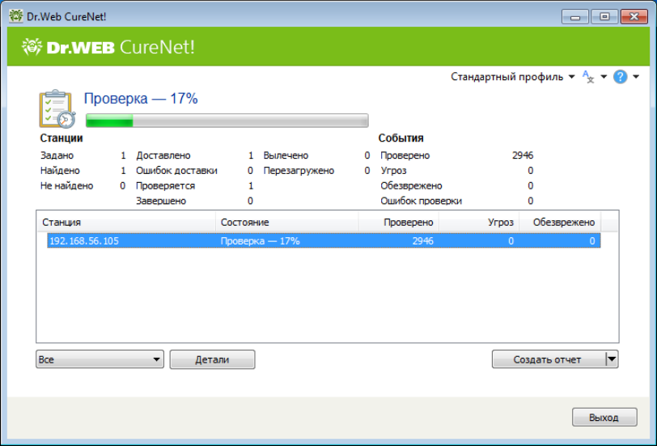The height and width of the screenshot is (446, 657).
Task: Click the Найдено label under Станции
Action: click(60, 171)
